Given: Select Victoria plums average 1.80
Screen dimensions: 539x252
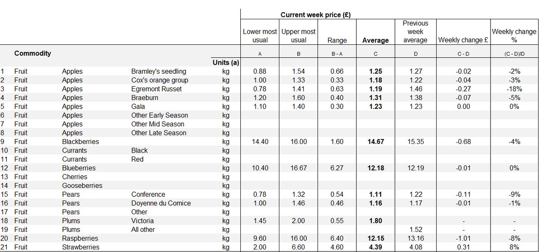Looking at the screenshot, I should pyautogui.click(x=376, y=221).
